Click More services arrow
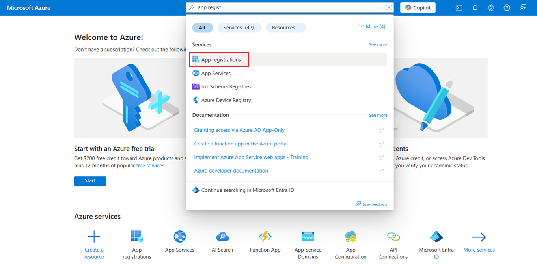This screenshot has width=537, height=265. coord(479,237)
